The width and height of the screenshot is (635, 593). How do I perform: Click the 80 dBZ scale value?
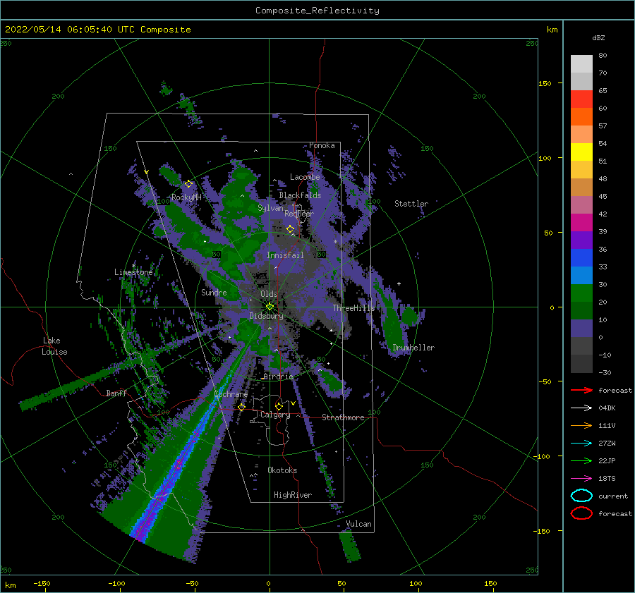(x=603, y=56)
